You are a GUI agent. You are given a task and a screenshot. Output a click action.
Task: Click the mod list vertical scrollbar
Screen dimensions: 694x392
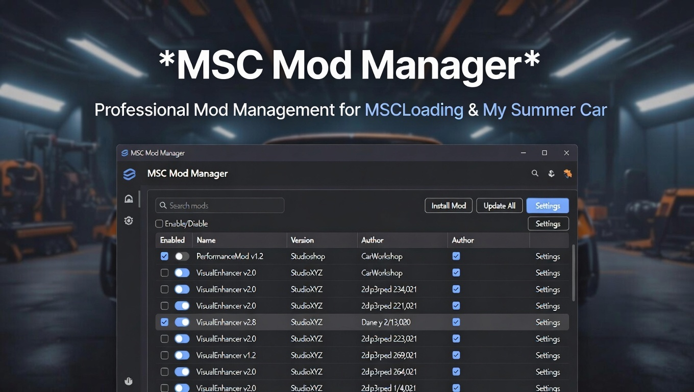tap(574, 273)
